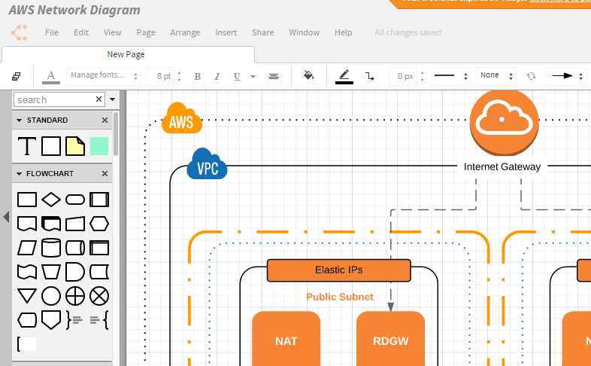Click the fill color bucket icon
Viewport: 591px width, 366px height.
tap(309, 75)
